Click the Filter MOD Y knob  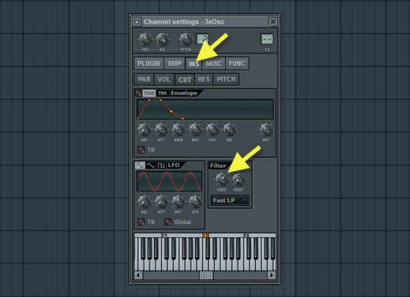[239, 179]
